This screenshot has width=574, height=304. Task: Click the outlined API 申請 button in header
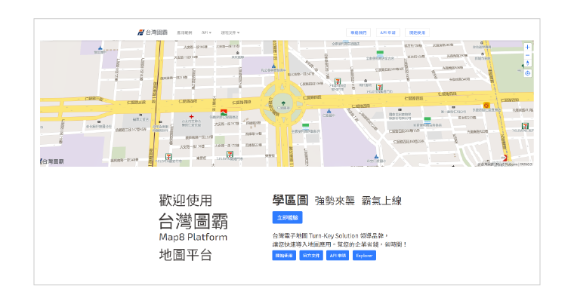(x=388, y=32)
